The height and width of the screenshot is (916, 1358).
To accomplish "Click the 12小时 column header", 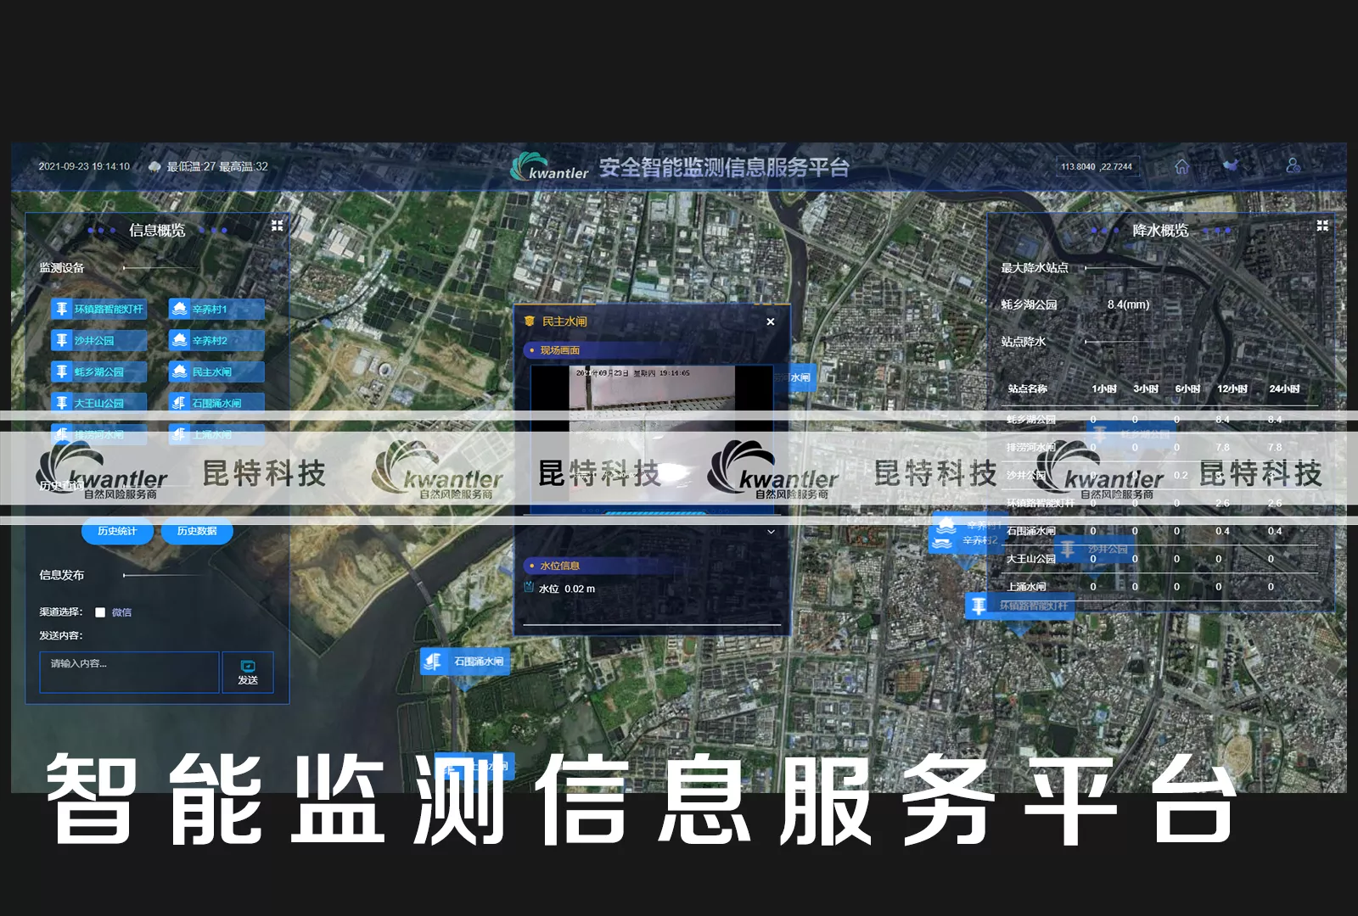I will (1232, 388).
